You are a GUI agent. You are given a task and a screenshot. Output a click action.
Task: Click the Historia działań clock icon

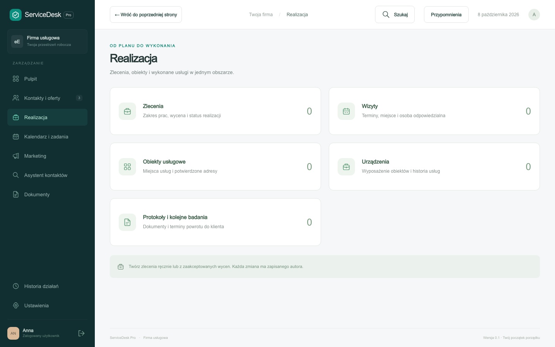16,286
